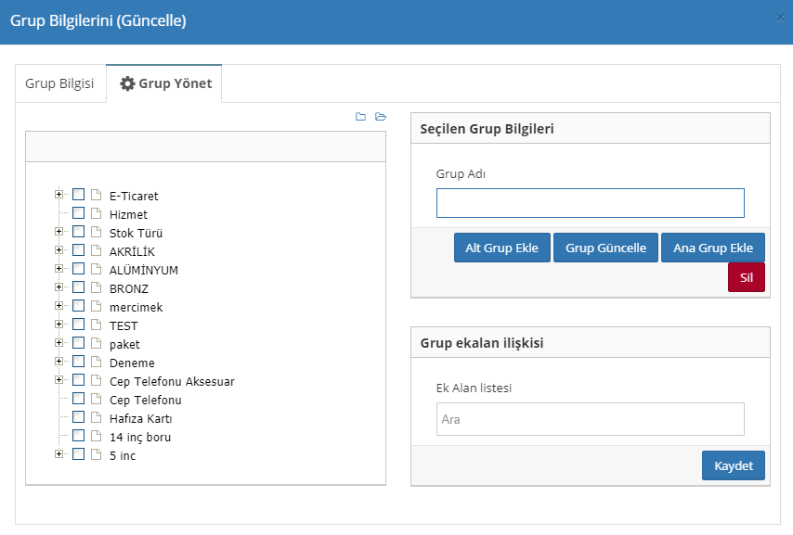Check the E-Ticaret checkbox

(x=79, y=195)
